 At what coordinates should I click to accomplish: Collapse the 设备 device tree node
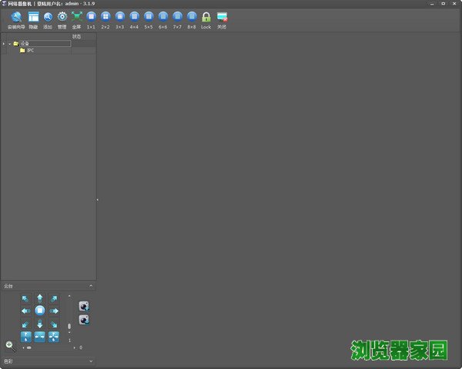click(9, 43)
